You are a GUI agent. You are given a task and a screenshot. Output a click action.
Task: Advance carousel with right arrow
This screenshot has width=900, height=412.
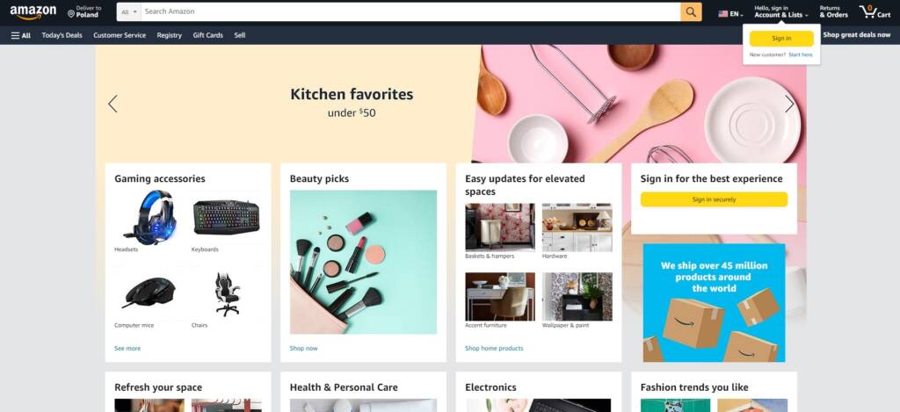(789, 104)
